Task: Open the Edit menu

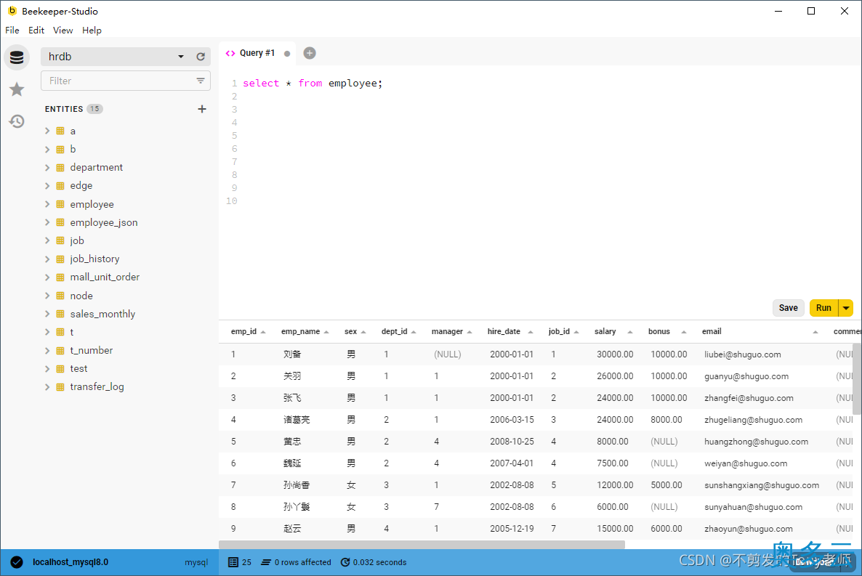Action: click(36, 31)
